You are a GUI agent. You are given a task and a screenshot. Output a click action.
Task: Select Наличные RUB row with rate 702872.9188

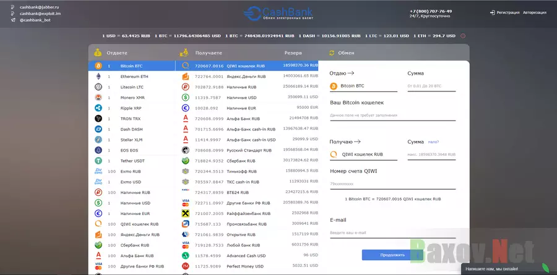(247, 87)
